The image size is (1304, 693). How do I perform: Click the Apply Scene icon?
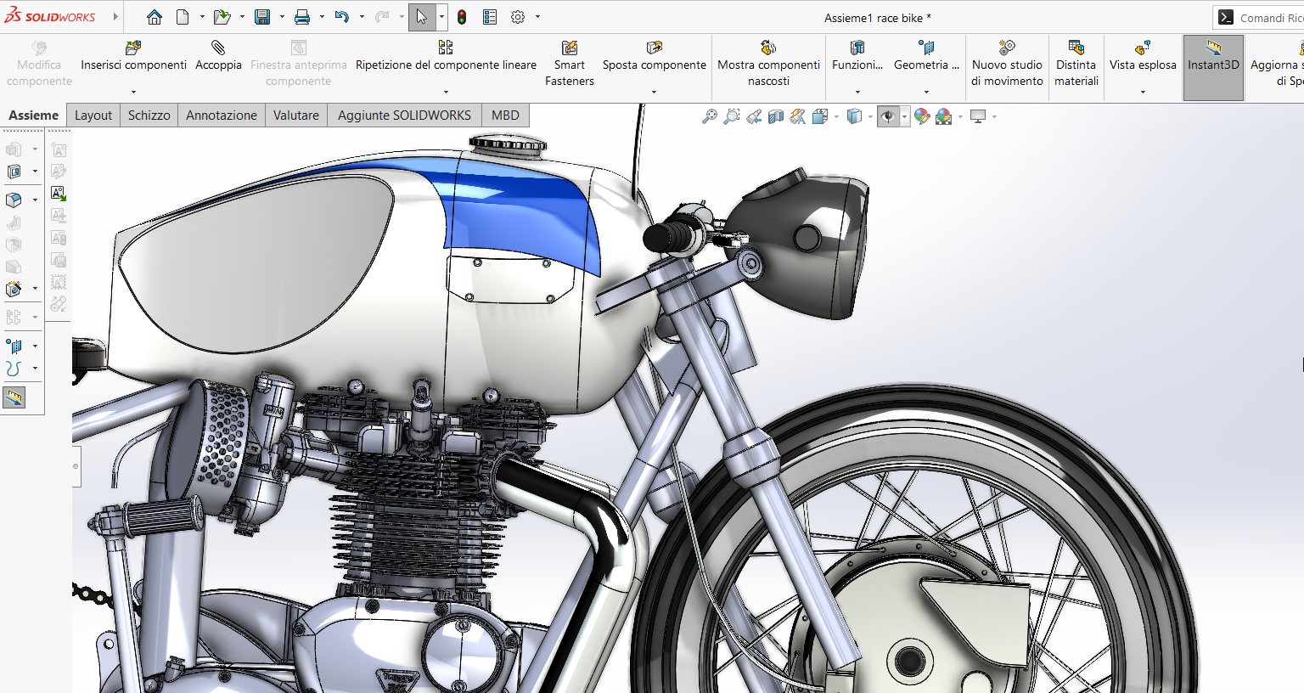[x=944, y=116]
